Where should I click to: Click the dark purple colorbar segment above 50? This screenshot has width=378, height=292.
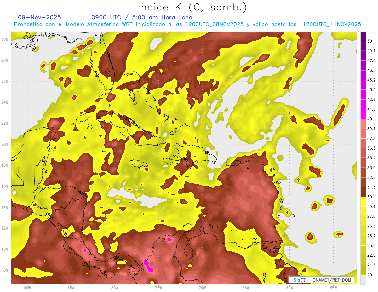click(x=363, y=37)
